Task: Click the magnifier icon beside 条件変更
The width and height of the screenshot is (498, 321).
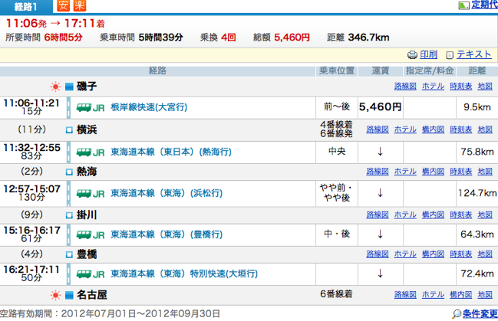Action: point(457,313)
